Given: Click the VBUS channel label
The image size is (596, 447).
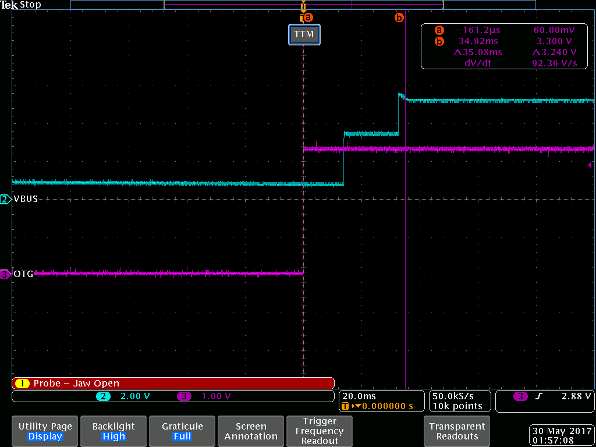Looking at the screenshot, I should pos(26,199).
